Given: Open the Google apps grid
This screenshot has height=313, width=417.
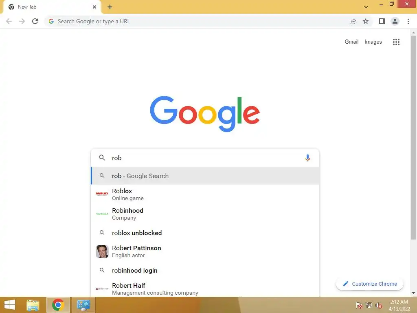Looking at the screenshot, I should (396, 42).
